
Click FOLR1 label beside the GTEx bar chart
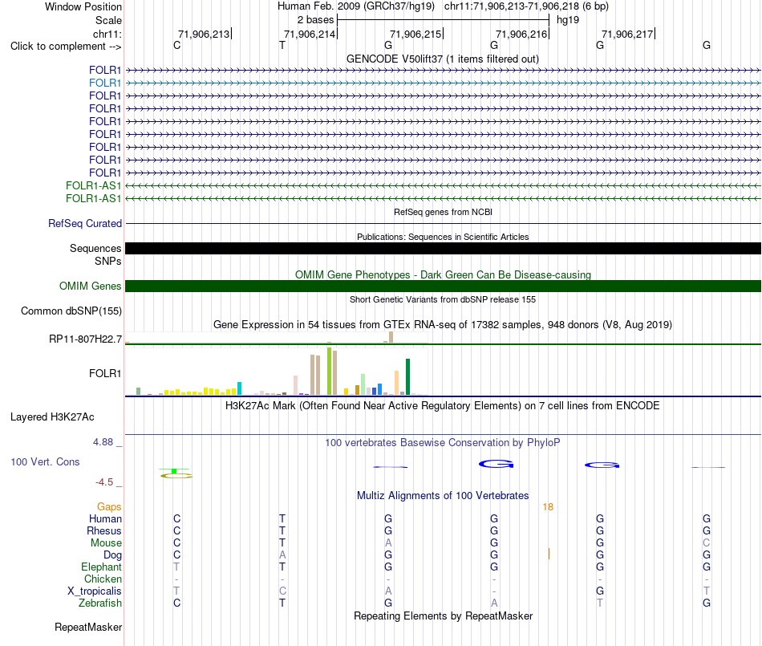click(x=105, y=373)
